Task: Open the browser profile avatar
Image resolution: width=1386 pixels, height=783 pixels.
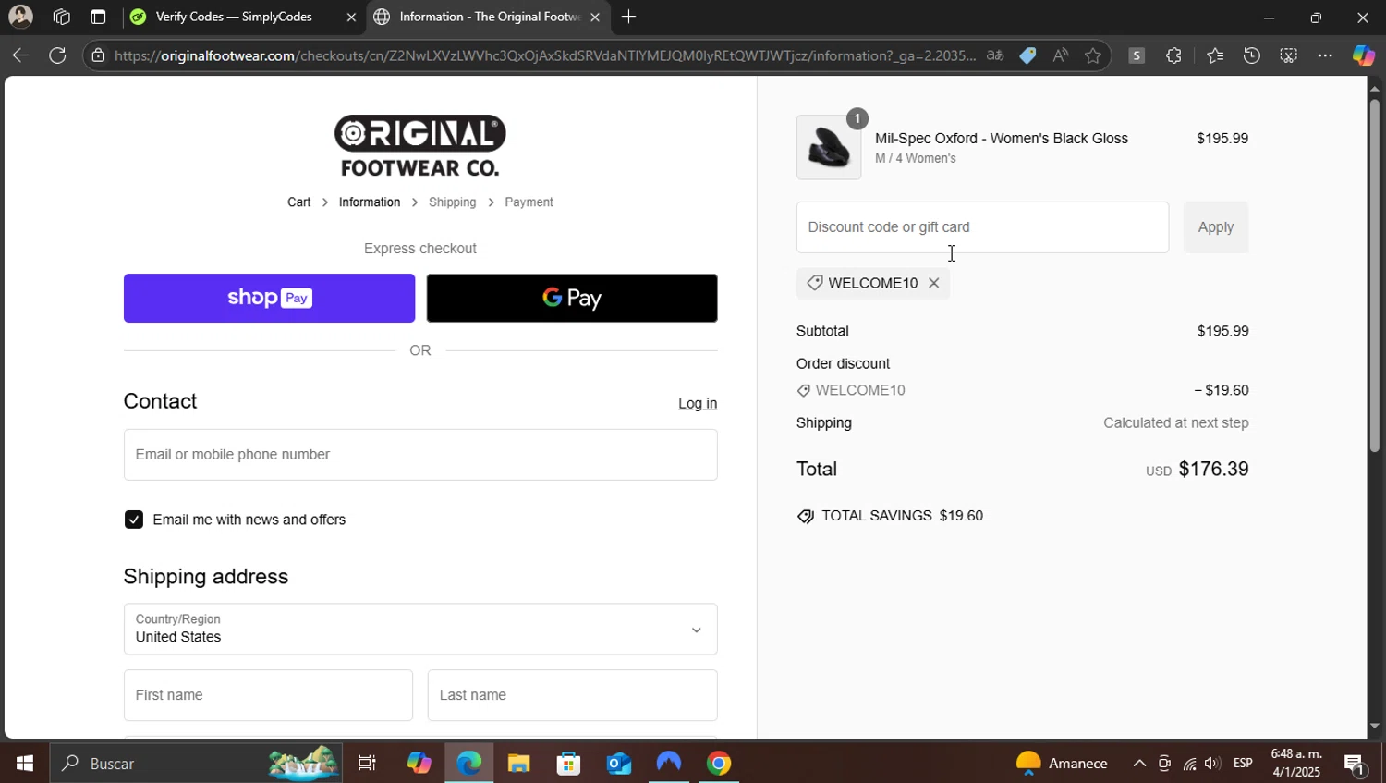Action: 20,17
